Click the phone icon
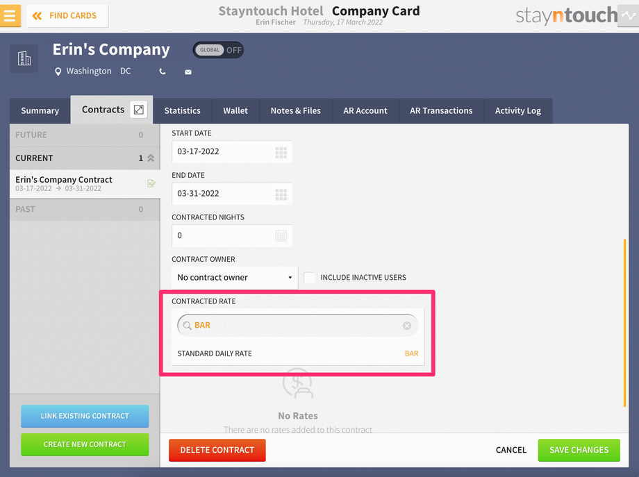The width and height of the screenshot is (639, 477). 163,72
